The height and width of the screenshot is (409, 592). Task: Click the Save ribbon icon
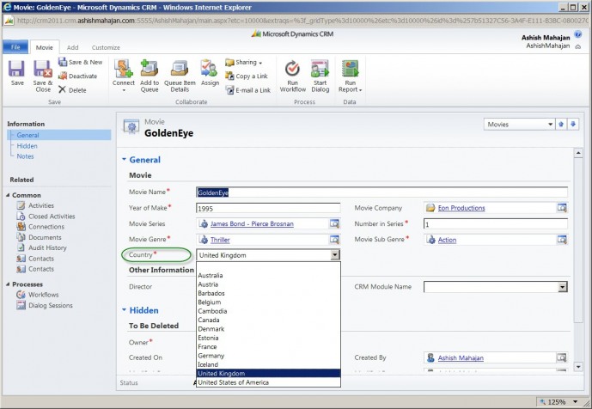coord(16,69)
